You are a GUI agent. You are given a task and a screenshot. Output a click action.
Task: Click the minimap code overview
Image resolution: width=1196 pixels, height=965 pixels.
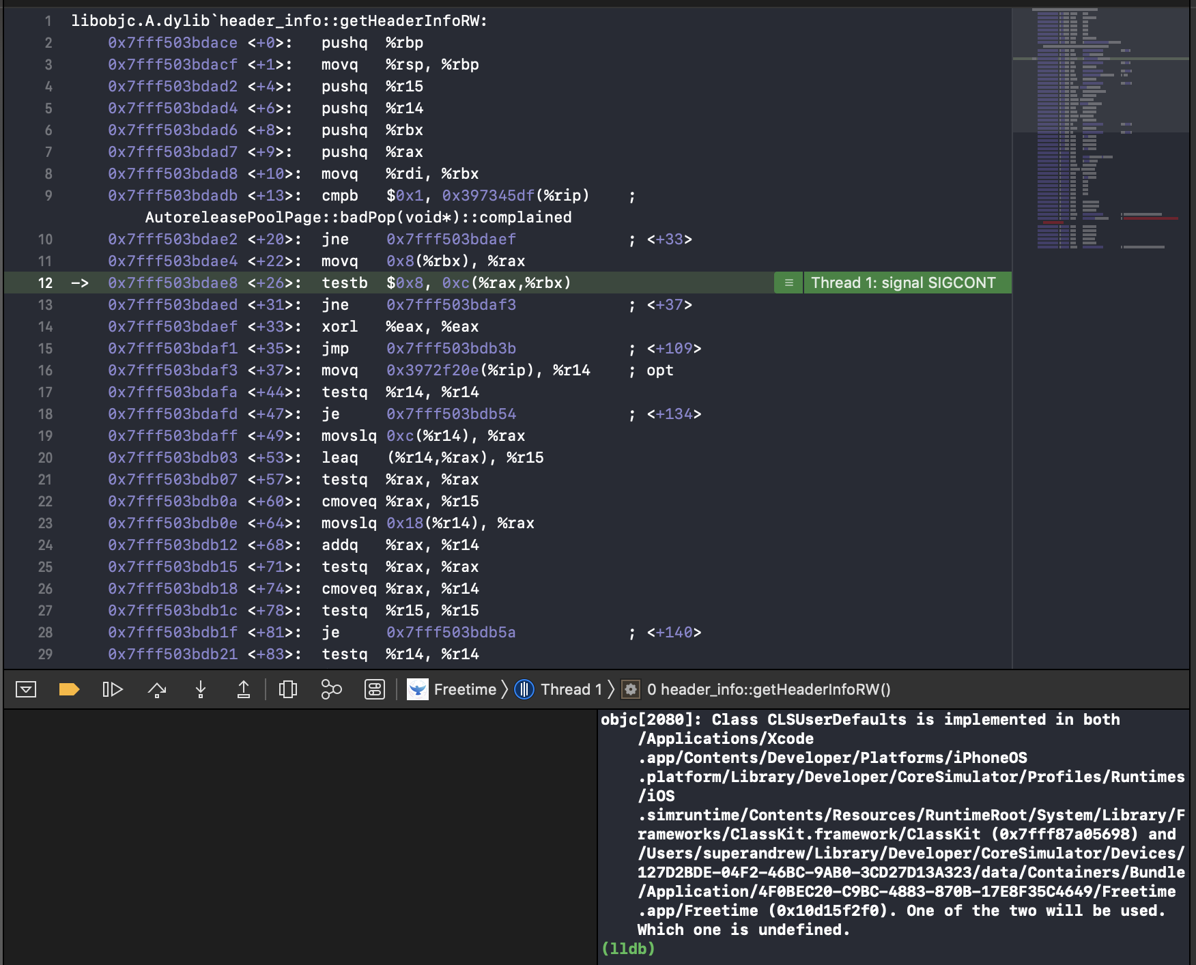tap(1100, 130)
